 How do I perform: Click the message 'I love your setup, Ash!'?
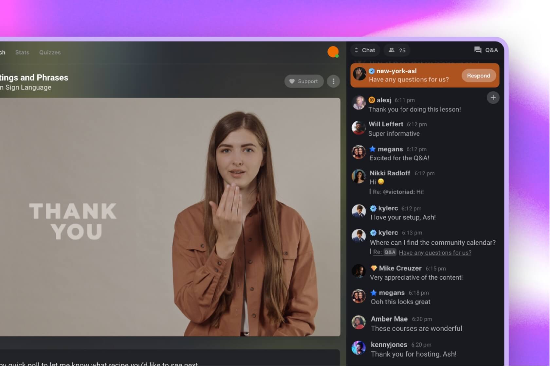(x=403, y=217)
